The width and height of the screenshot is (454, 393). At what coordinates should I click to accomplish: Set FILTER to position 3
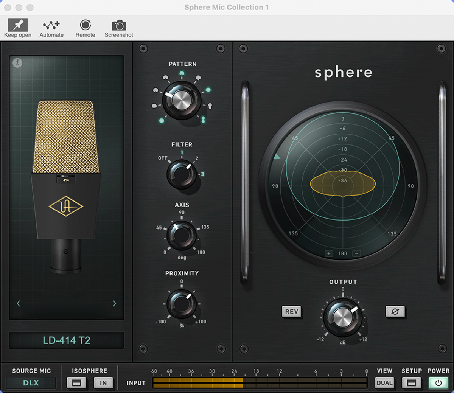(x=202, y=174)
